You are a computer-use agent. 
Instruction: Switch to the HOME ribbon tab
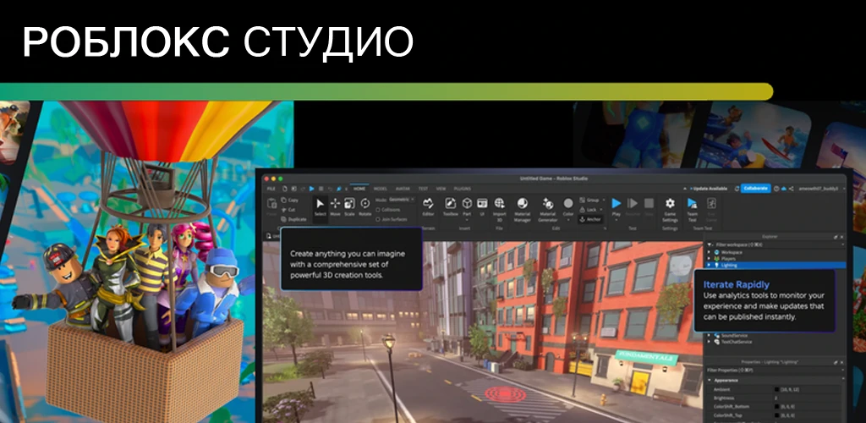pos(359,189)
